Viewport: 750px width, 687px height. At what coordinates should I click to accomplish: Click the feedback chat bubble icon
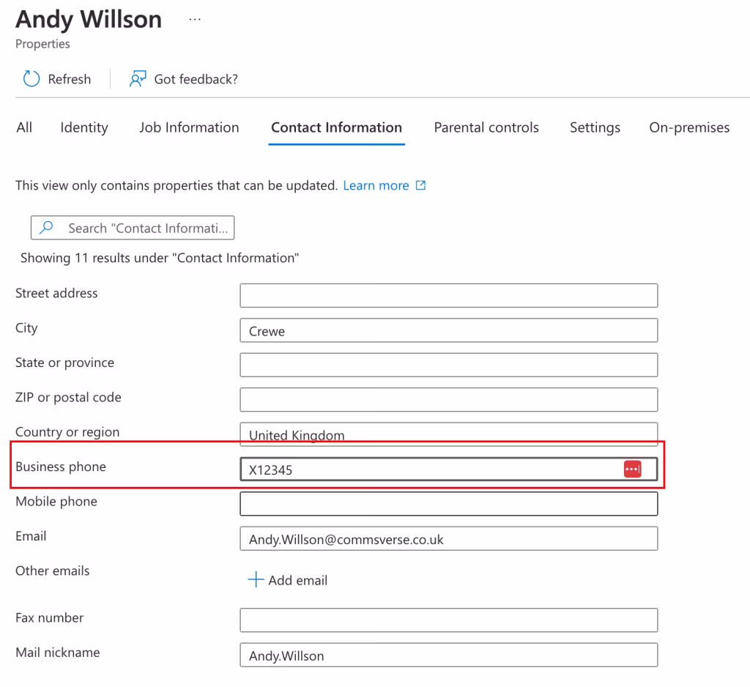(x=137, y=78)
